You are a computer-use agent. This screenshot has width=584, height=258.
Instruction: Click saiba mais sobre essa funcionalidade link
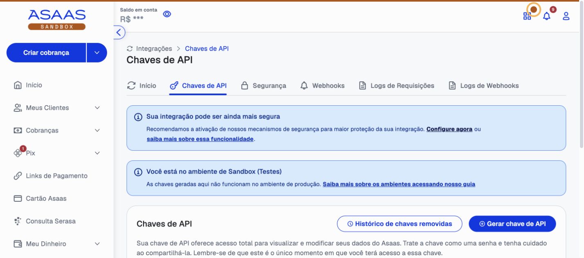pos(200,139)
